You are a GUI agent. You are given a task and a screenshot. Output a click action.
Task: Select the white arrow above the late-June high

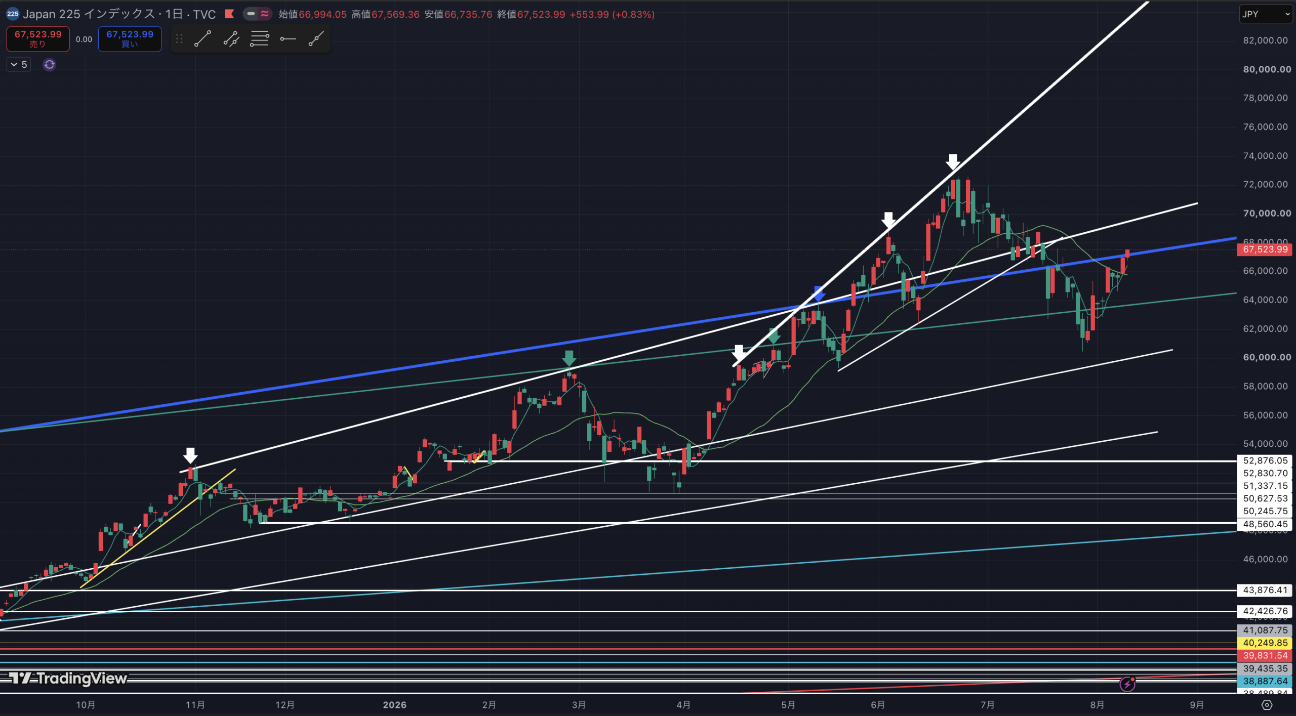(953, 162)
